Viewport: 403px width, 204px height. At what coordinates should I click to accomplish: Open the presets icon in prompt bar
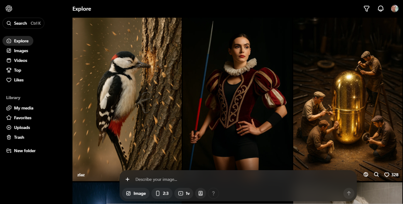200,193
